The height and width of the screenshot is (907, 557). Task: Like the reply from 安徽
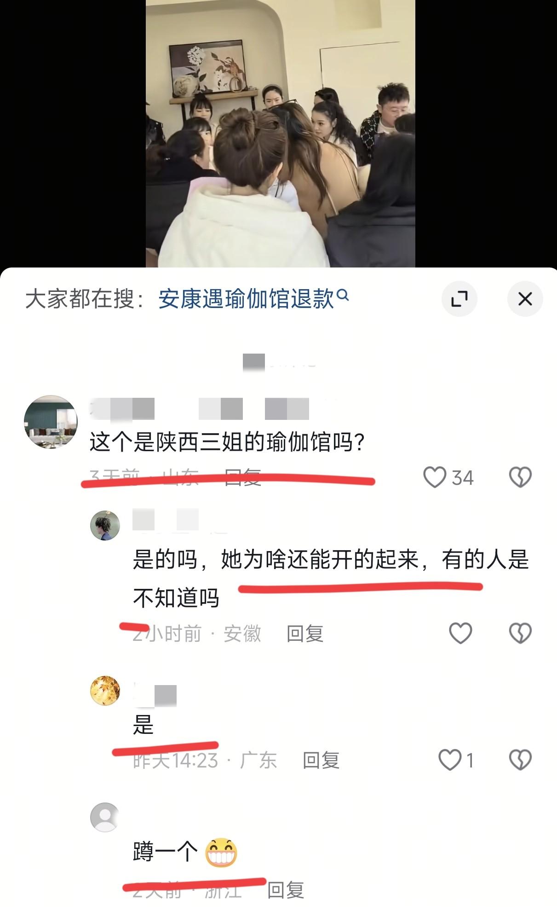coord(460,633)
